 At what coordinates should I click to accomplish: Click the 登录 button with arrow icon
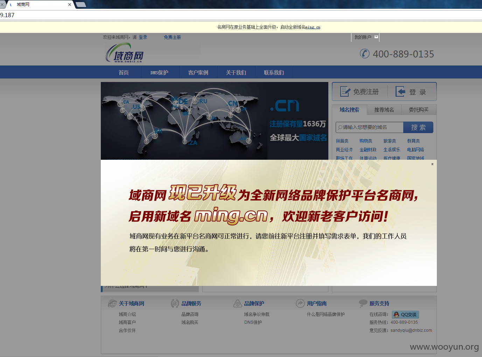coord(411,92)
